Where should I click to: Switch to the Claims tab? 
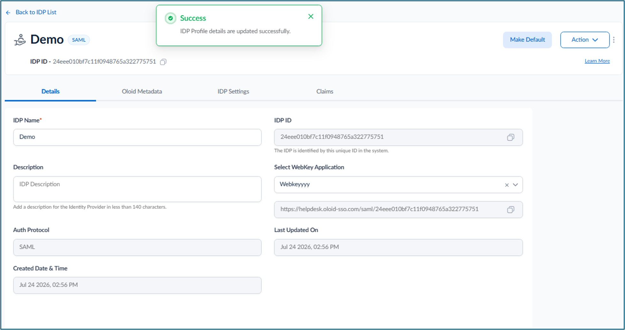tap(325, 92)
